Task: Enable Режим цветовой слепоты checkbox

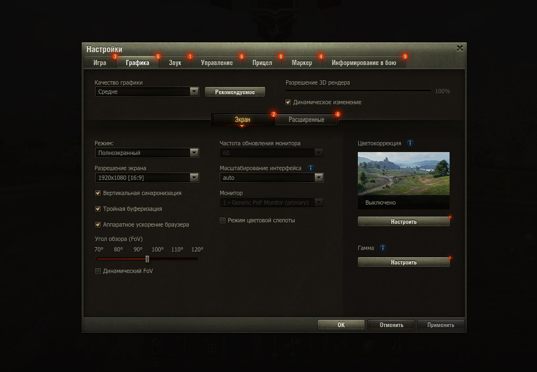Action: [x=223, y=220]
